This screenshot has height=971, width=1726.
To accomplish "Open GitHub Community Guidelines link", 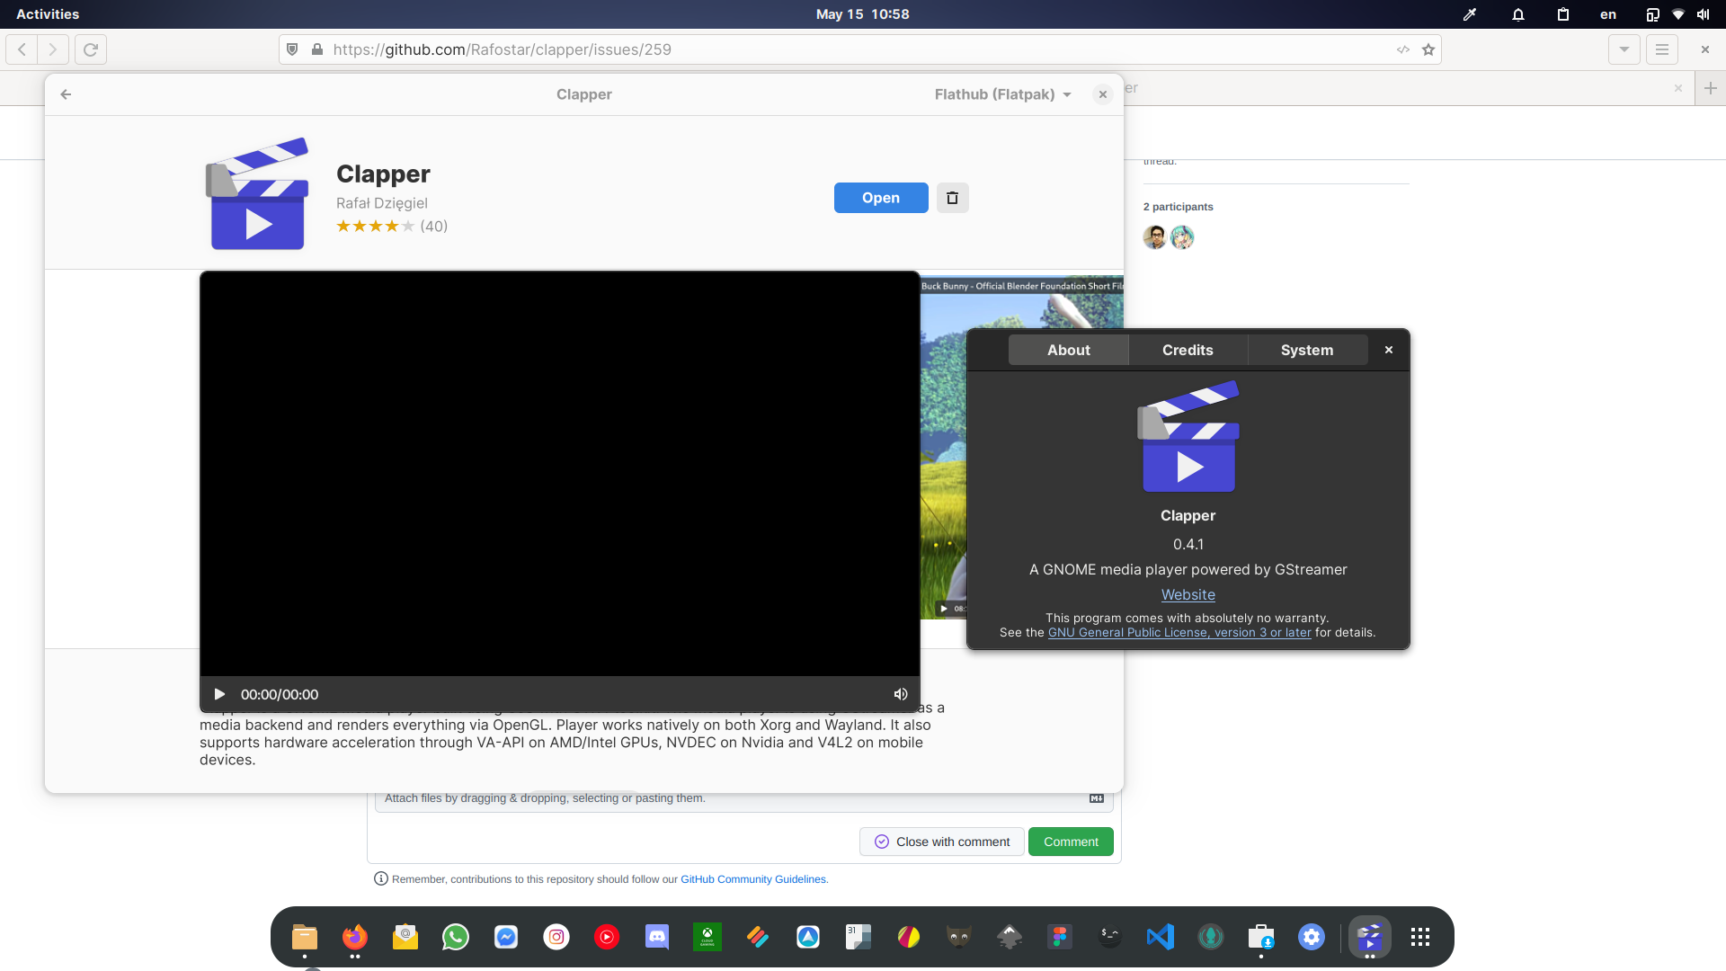I will click(x=753, y=879).
